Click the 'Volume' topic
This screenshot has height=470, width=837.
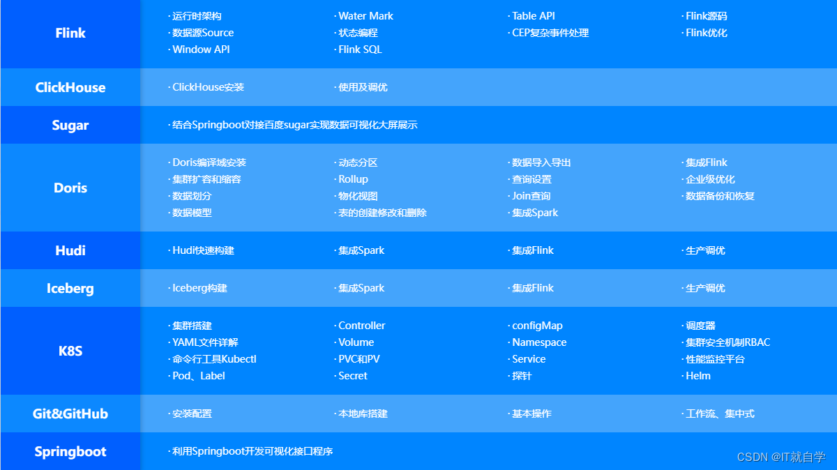356,342
